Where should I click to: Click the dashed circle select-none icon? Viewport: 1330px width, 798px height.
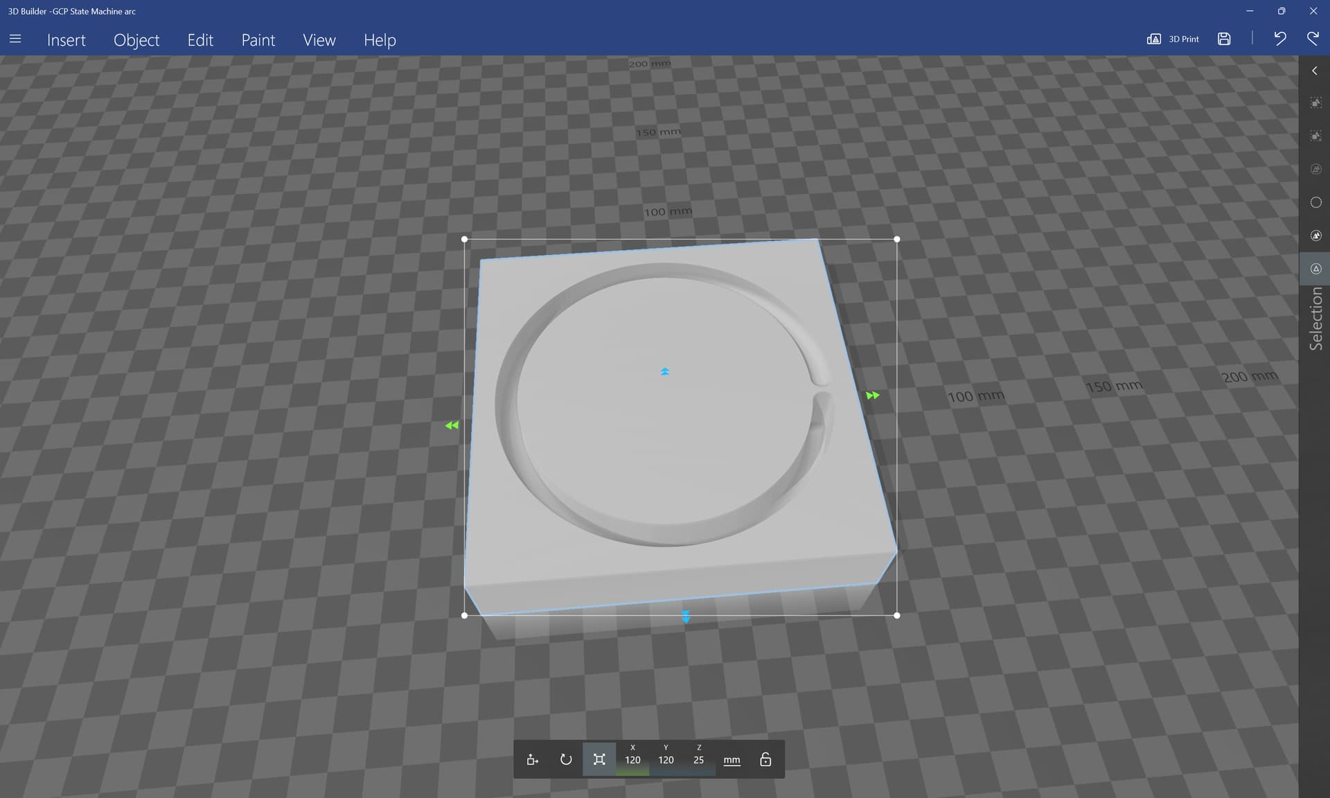tap(1316, 202)
